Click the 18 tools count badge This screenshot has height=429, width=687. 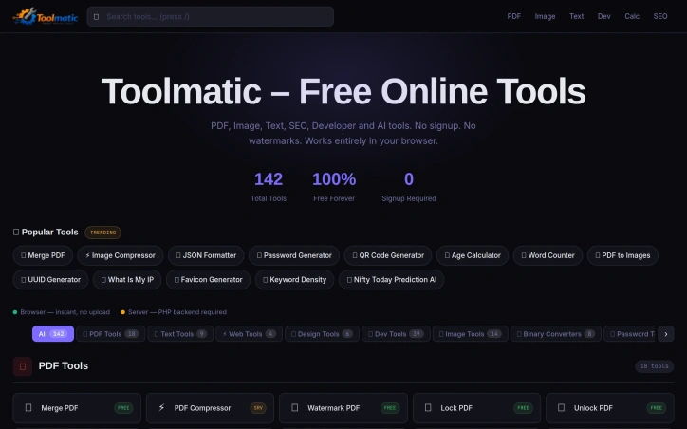[x=654, y=366]
